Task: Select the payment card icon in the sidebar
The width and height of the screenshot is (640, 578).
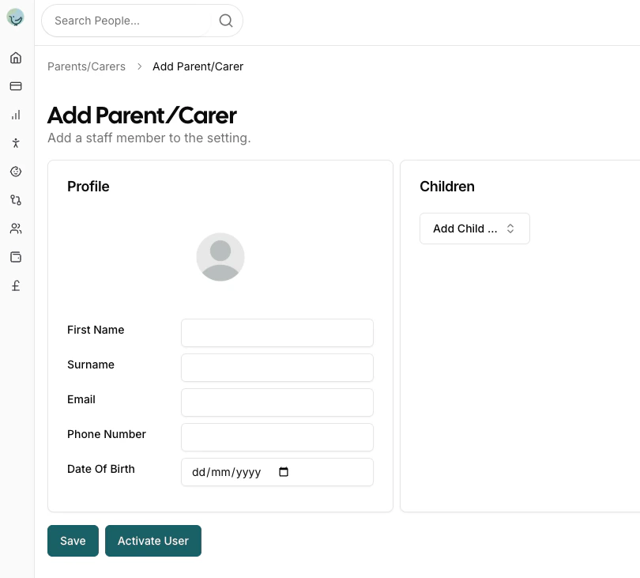Action: pos(15,86)
